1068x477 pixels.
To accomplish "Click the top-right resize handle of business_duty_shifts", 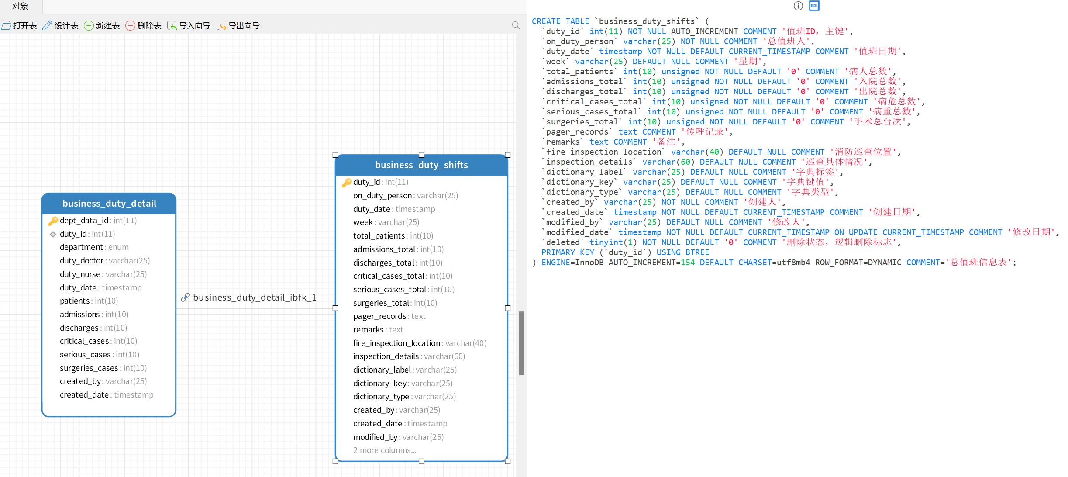I will pyautogui.click(x=507, y=155).
